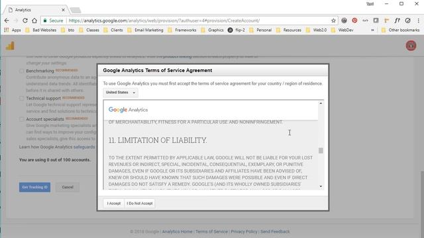The height and width of the screenshot is (238, 424).
Task: Open the Chrome three-dot menu
Action: click(x=418, y=20)
